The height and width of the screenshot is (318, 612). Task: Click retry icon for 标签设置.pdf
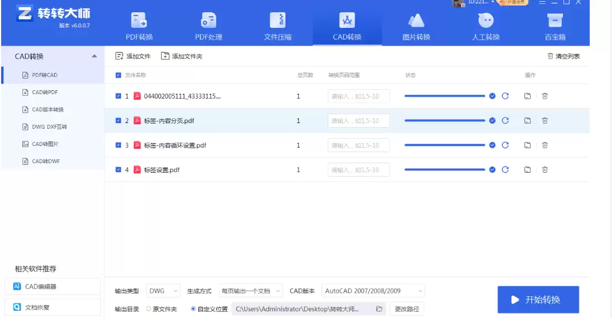(x=505, y=170)
